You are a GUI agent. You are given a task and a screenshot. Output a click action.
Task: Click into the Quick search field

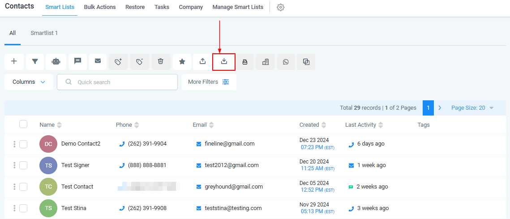pos(117,82)
